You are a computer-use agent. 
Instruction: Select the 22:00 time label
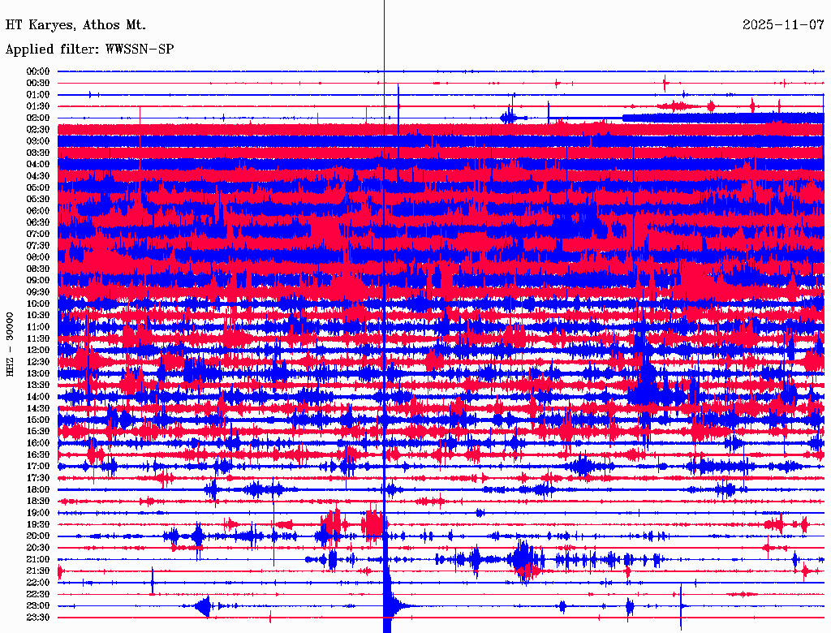click(x=38, y=583)
